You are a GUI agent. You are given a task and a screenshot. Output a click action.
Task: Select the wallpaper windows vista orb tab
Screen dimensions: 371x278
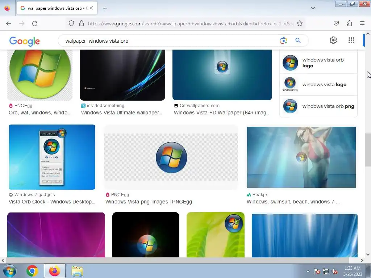point(57,8)
